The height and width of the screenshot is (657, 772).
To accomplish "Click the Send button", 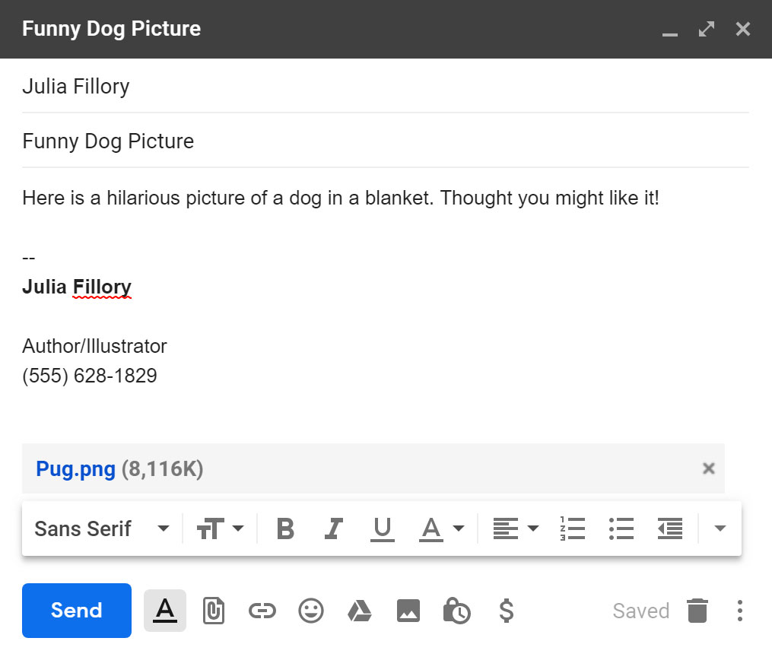I will [x=76, y=610].
